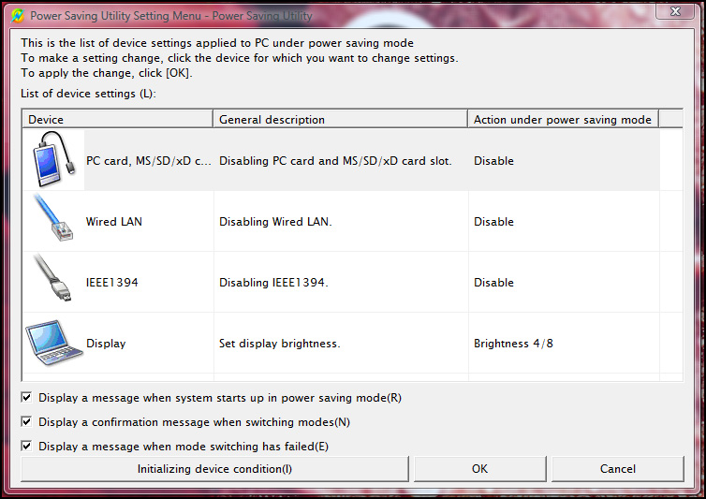Click 'Disabling IEEE1394.' description
The width and height of the screenshot is (706, 499).
pyautogui.click(x=273, y=283)
